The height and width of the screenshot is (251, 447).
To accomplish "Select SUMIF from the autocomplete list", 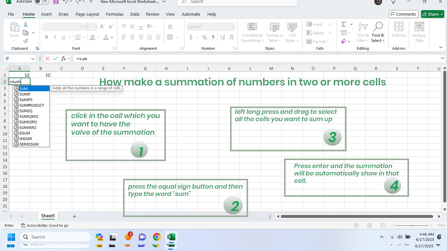I will [25, 94].
